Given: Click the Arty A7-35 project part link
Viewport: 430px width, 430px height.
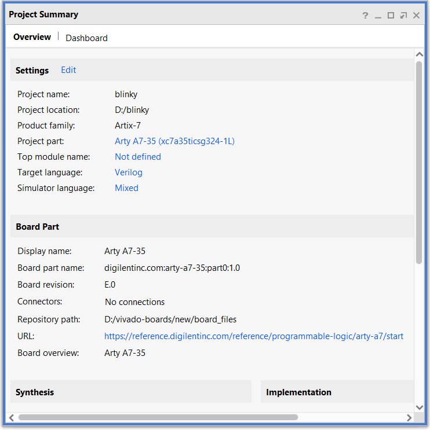Looking at the screenshot, I should click(174, 141).
